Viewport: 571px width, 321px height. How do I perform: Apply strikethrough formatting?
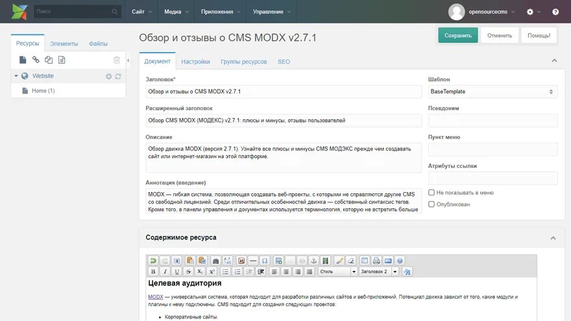coord(188,272)
